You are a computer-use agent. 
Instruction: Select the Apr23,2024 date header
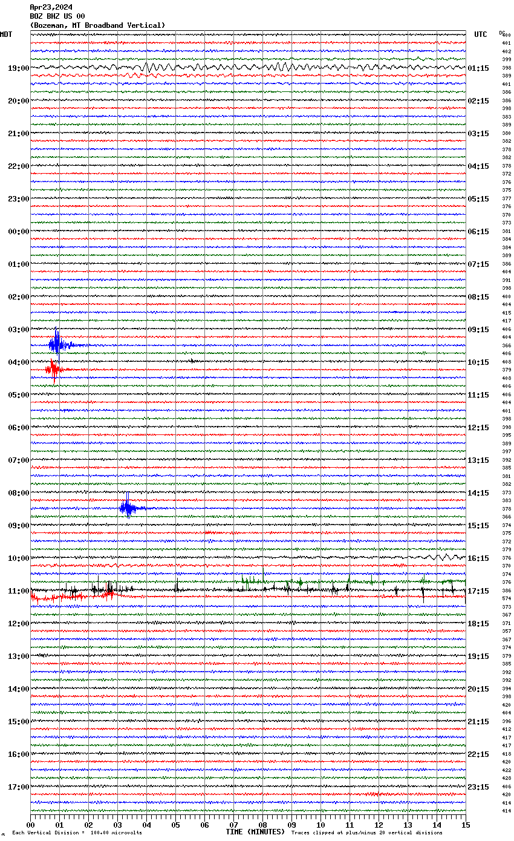tap(51, 7)
